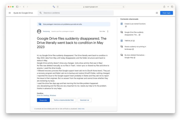181x121 pixels.
Task: Click the external-link icon after 'TIMEVALUE'
Action: (x=134, y=41)
